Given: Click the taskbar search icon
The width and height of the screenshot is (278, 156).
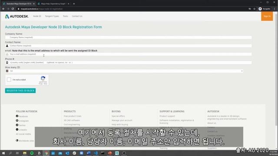Looking at the screenshot, I should 10,153.
